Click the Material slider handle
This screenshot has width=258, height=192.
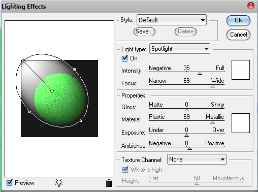(212, 122)
